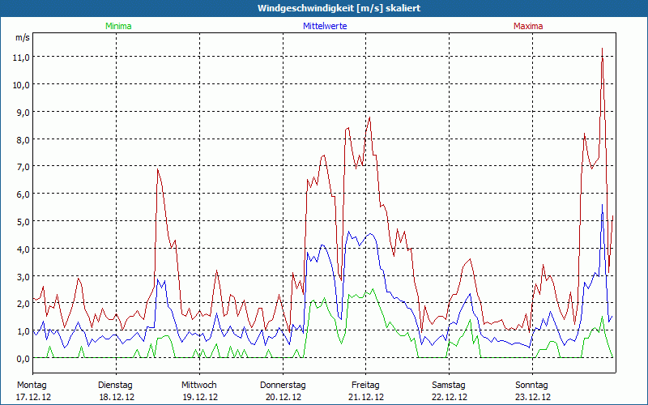The height and width of the screenshot is (405, 648).
Task: Select the Montag day label
Action: [32, 385]
